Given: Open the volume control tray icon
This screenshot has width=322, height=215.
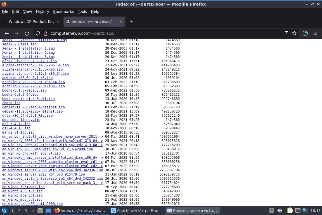Looking at the screenshot, I should pyautogui.click(x=280, y=211).
